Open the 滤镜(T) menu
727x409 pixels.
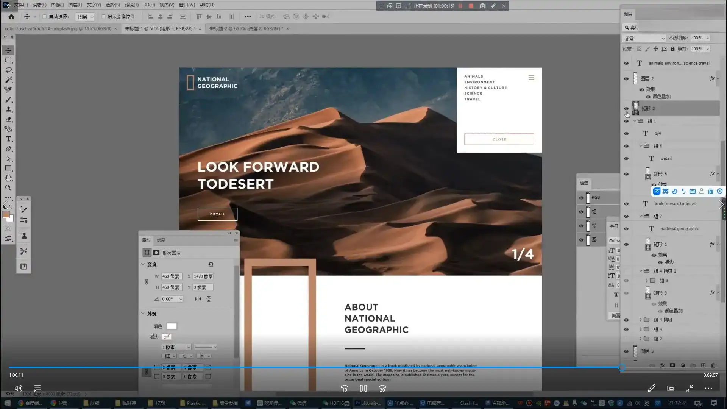(131, 5)
